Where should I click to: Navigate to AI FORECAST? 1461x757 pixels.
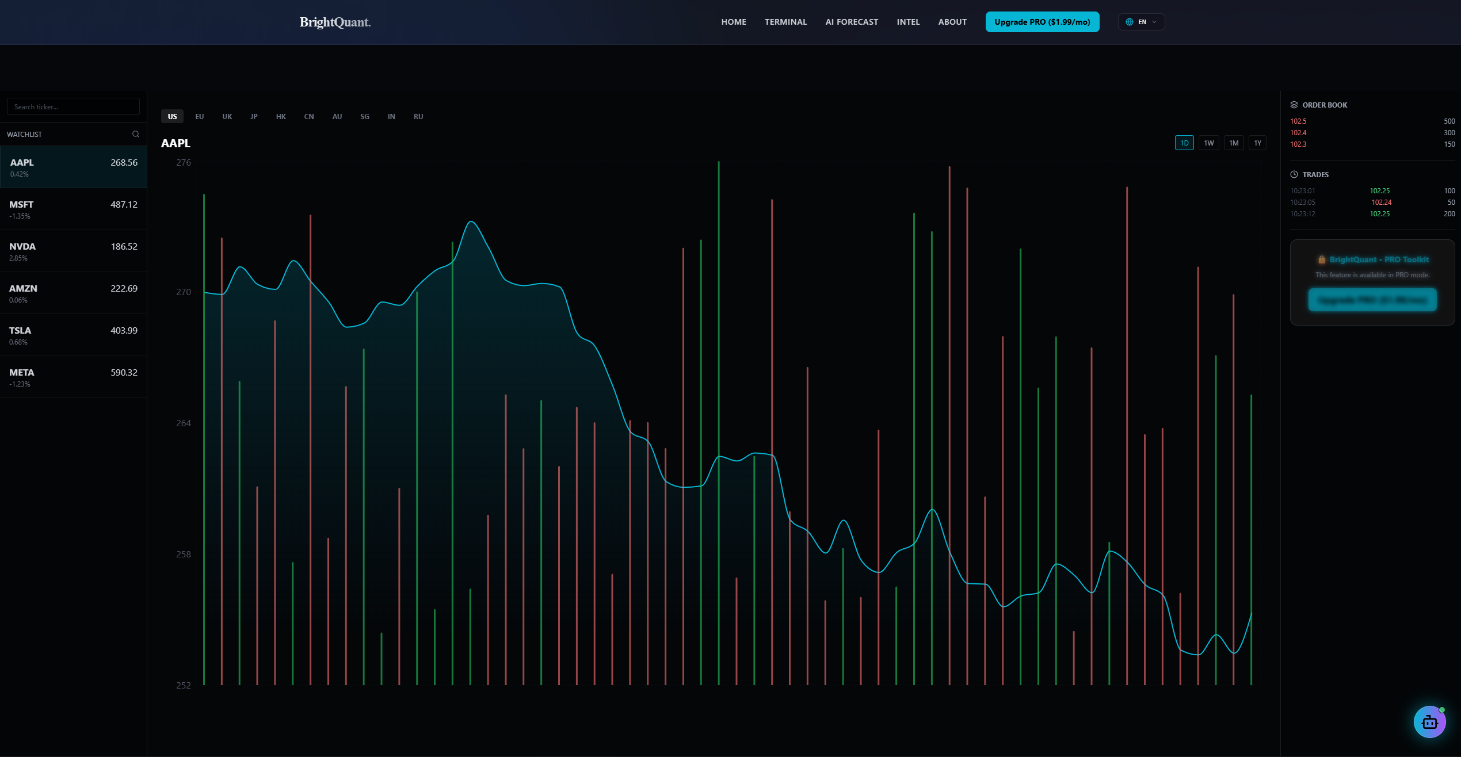[x=852, y=21]
